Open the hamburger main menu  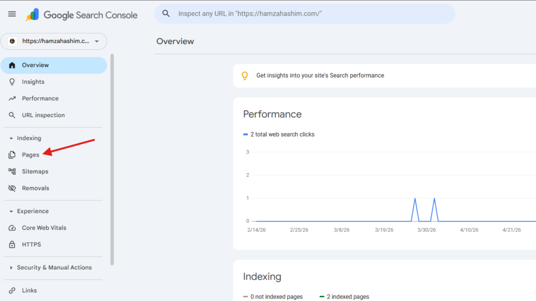(12, 14)
